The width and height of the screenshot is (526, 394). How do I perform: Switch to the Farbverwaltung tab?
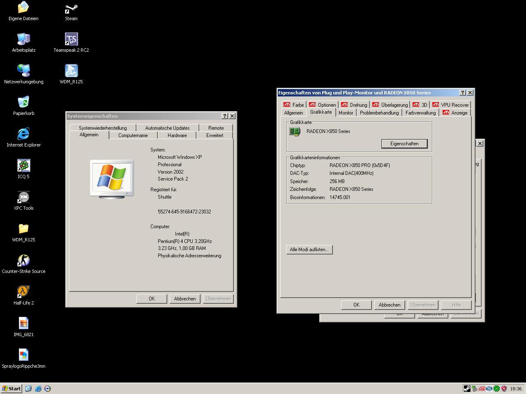(420, 113)
